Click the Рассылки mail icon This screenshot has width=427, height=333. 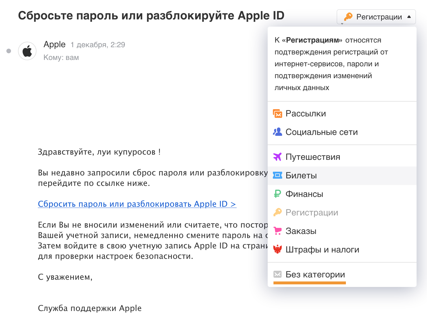click(x=278, y=114)
